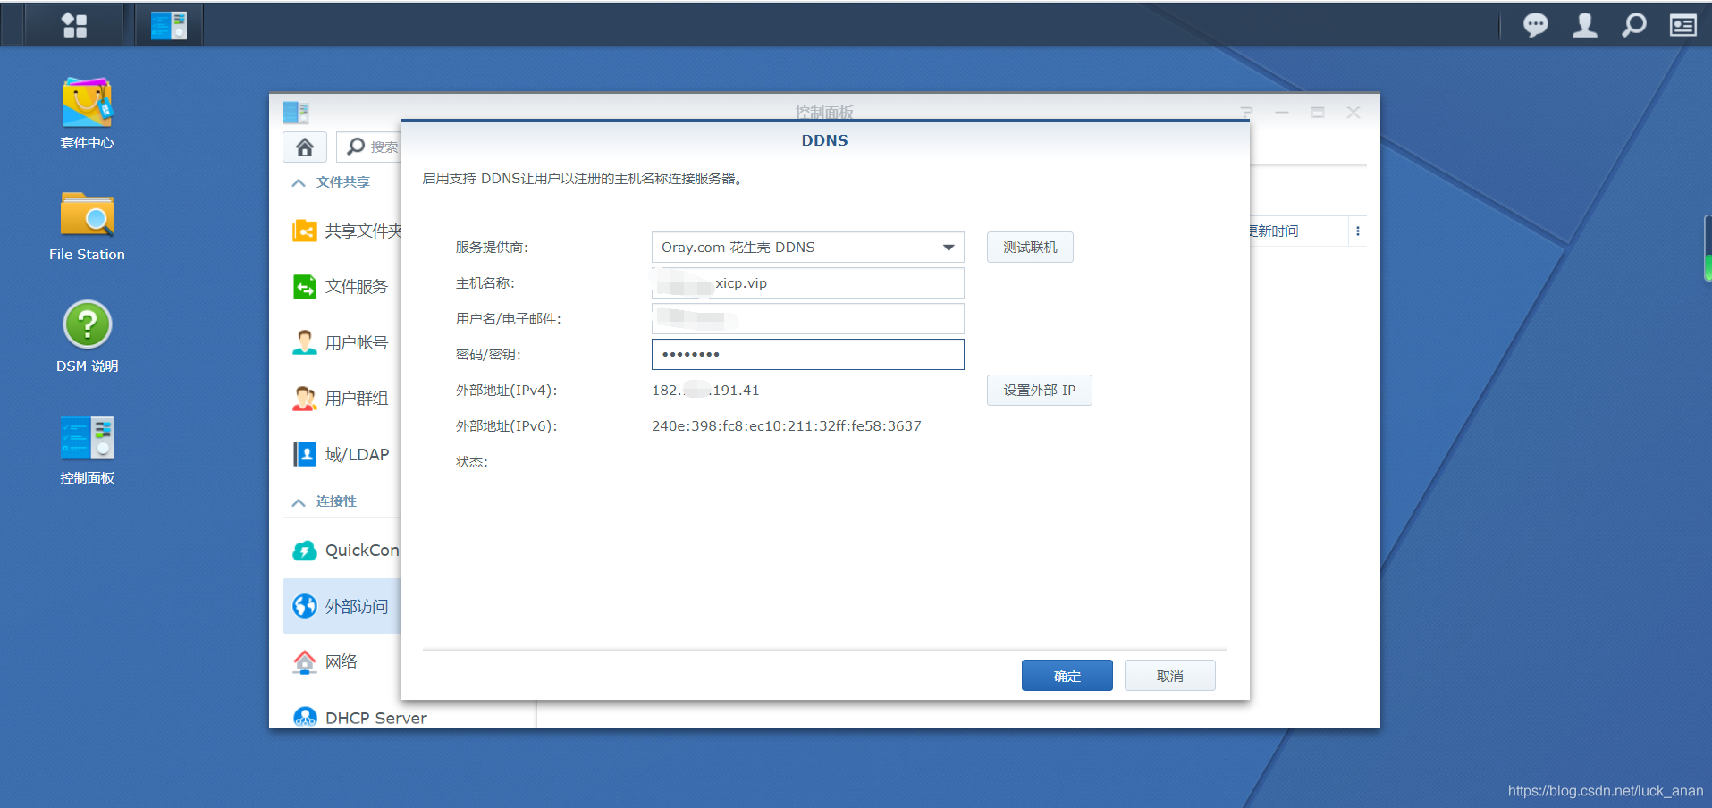
Task: Open the 服务提供商 dropdown
Action: [x=808, y=248]
